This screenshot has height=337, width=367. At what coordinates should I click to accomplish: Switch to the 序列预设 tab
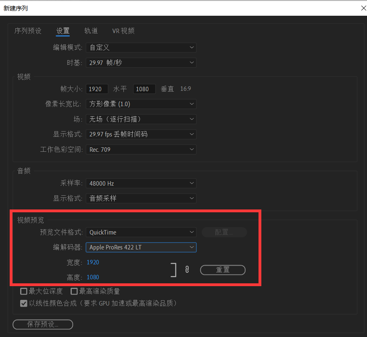(x=28, y=31)
